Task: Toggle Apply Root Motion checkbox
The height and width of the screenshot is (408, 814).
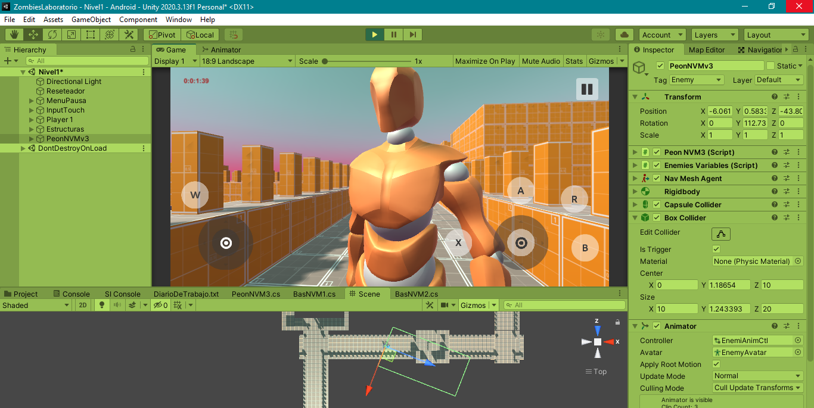Action: tap(716, 365)
